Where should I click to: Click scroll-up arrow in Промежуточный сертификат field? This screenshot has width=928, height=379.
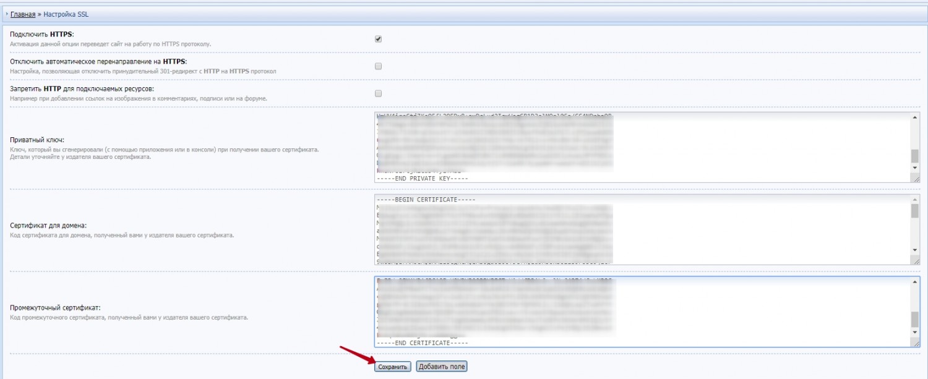[x=915, y=282]
